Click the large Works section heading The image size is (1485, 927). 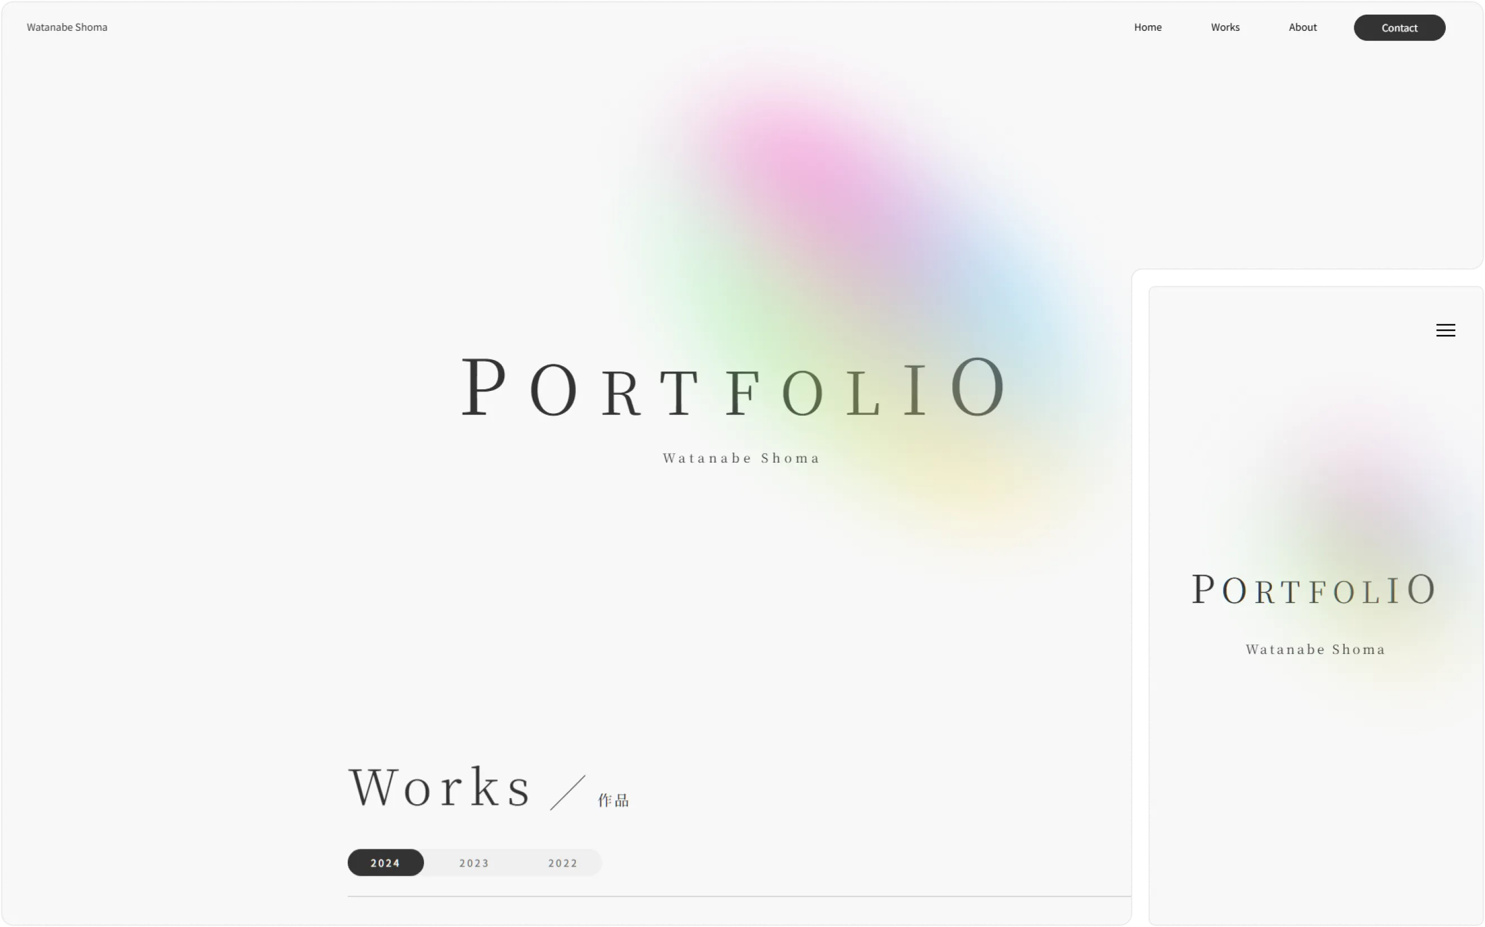point(439,787)
